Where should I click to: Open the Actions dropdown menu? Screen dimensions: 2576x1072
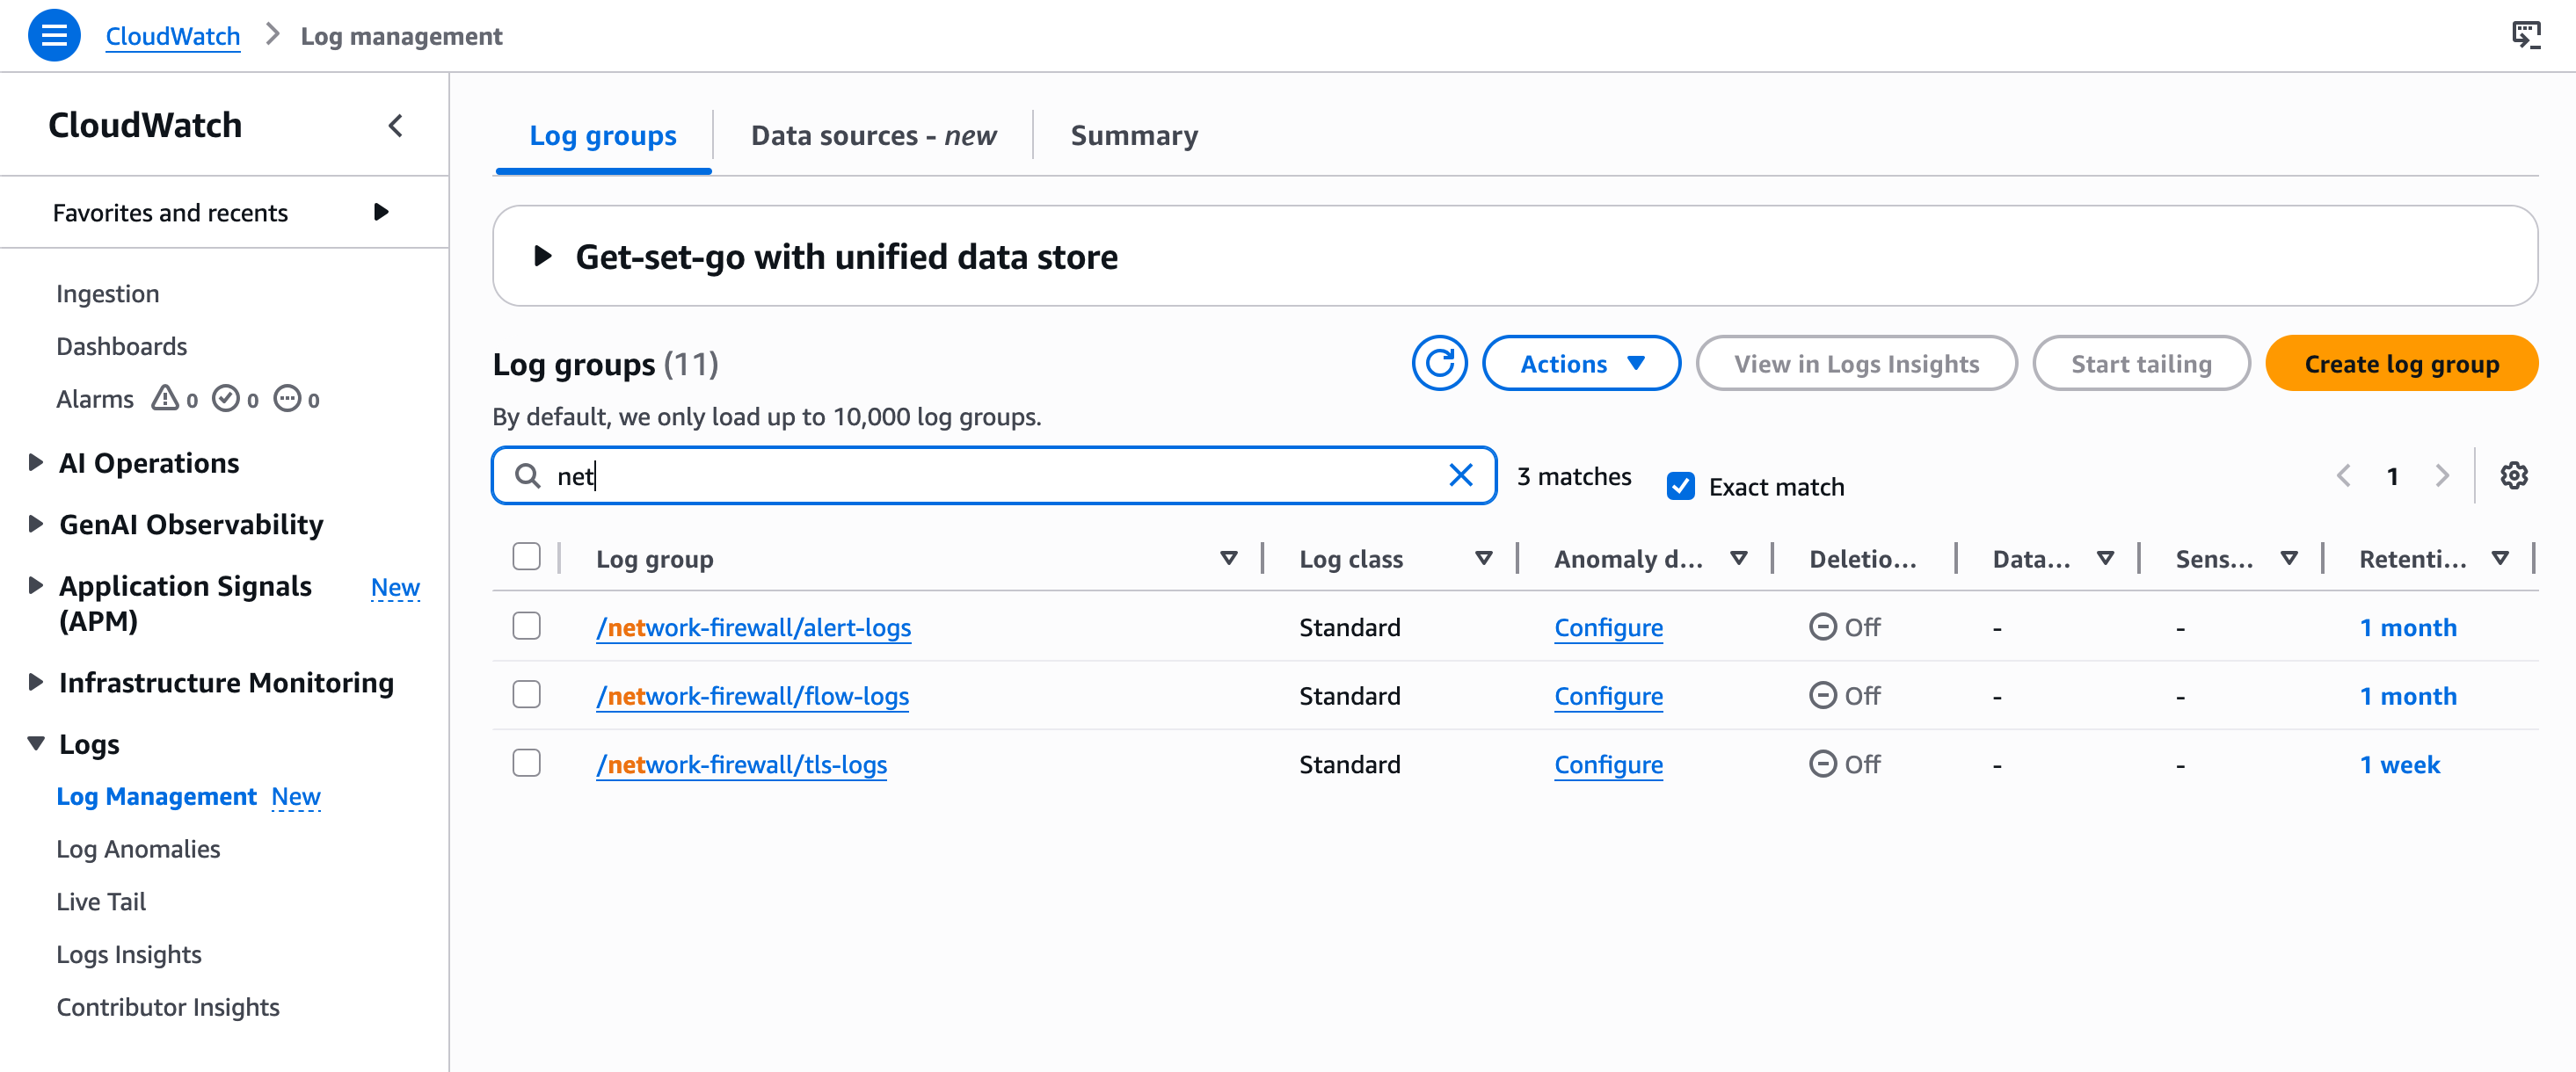pos(1580,364)
